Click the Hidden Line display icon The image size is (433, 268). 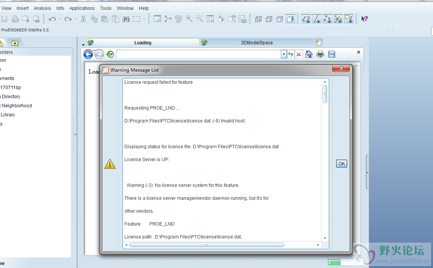[x=269, y=19]
